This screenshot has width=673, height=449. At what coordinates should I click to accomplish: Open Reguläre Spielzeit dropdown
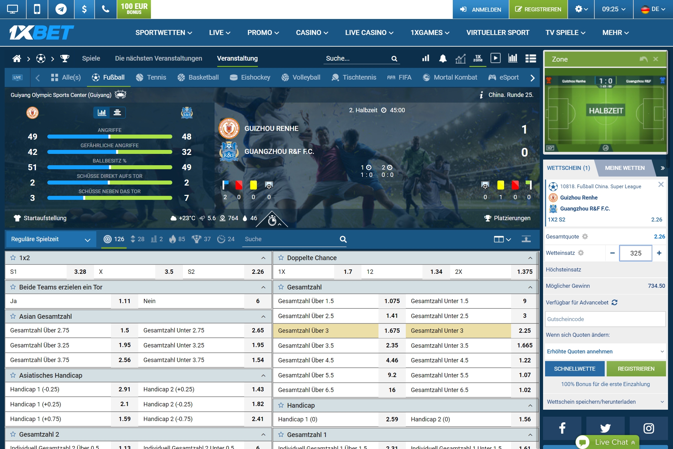pyautogui.click(x=51, y=239)
